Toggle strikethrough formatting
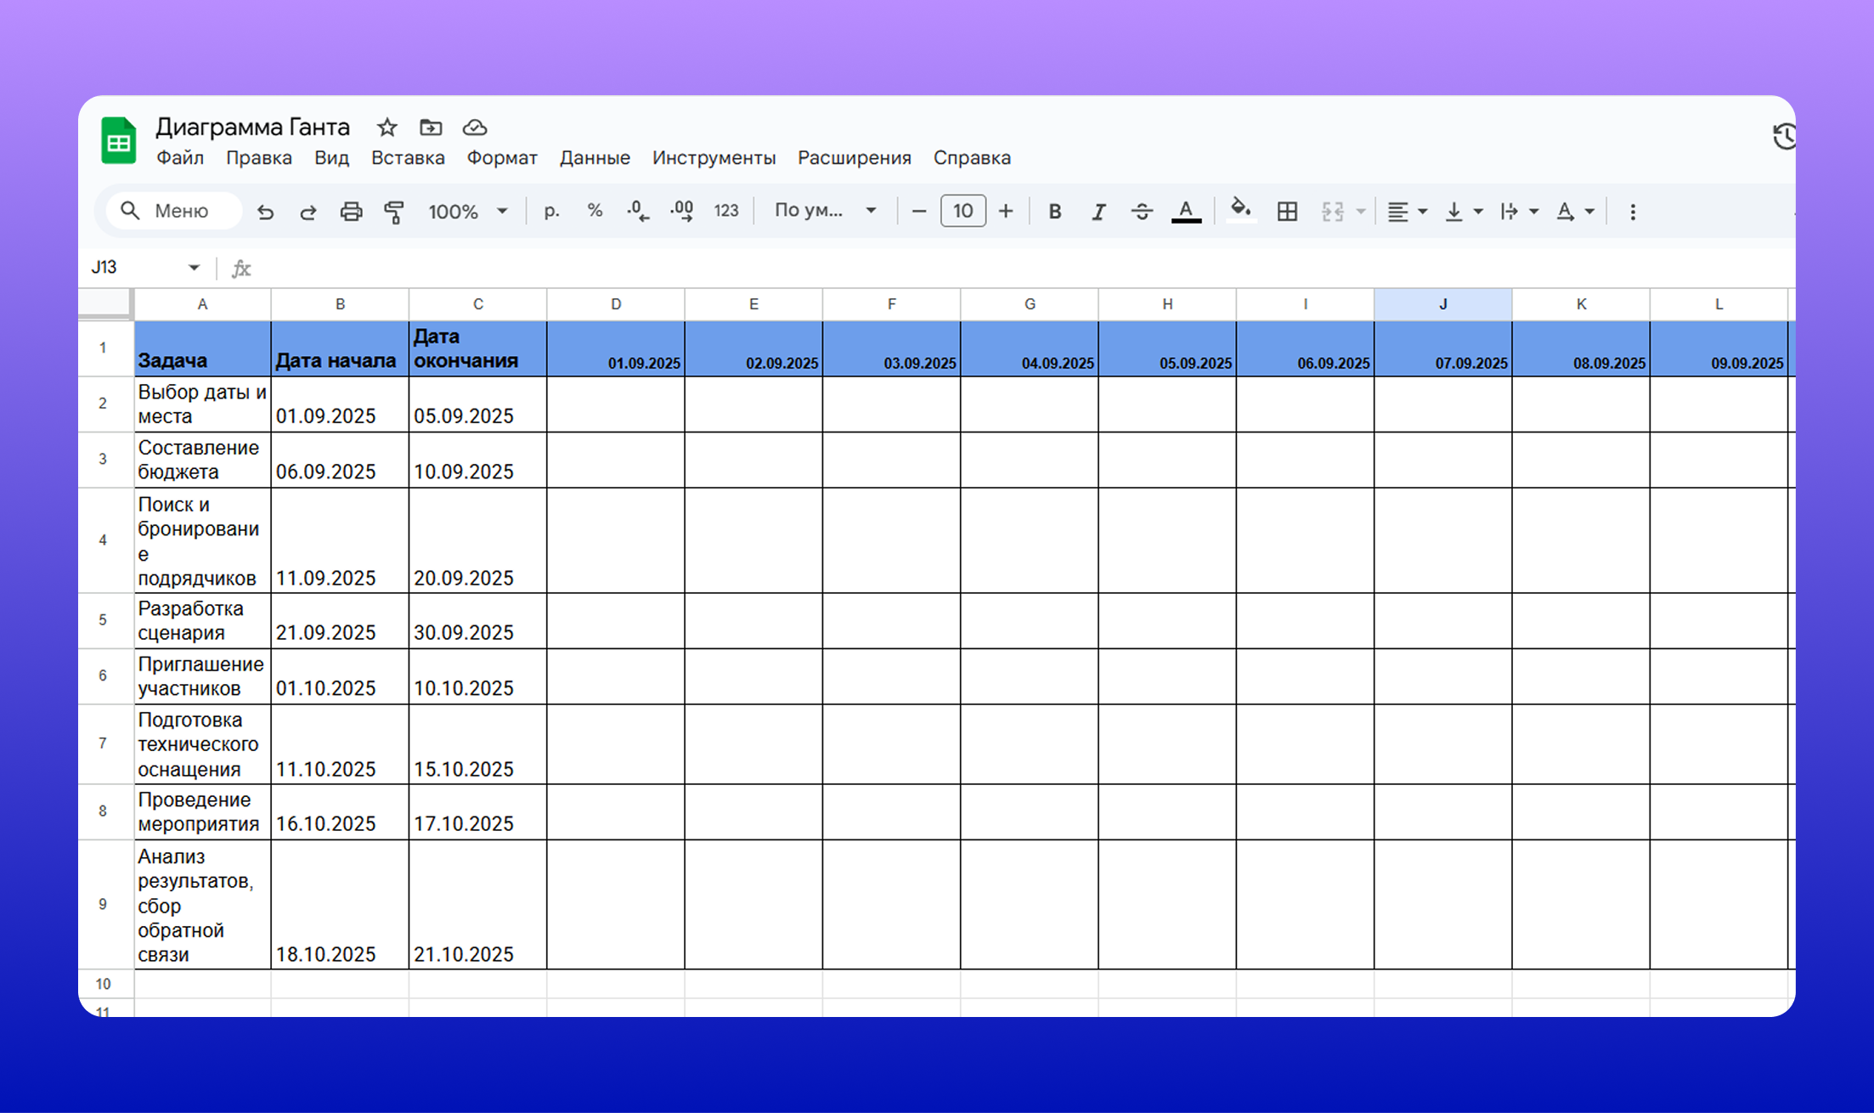1874x1113 pixels. click(1142, 212)
